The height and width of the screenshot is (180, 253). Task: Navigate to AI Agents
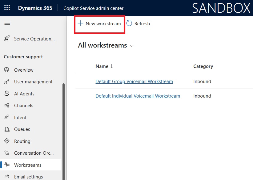point(24,94)
